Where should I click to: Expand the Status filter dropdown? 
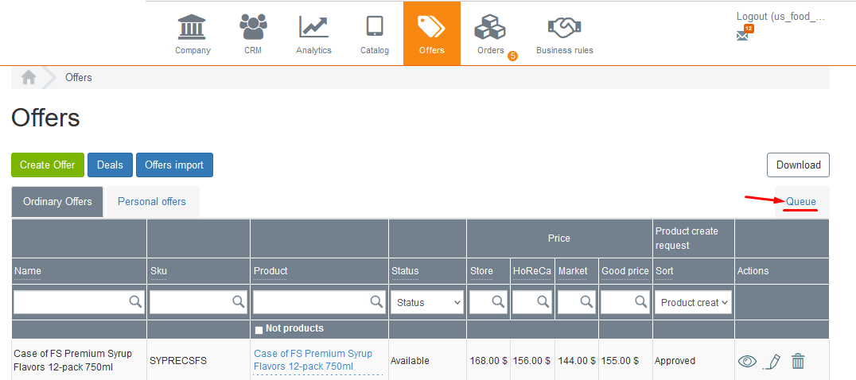(427, 302)
